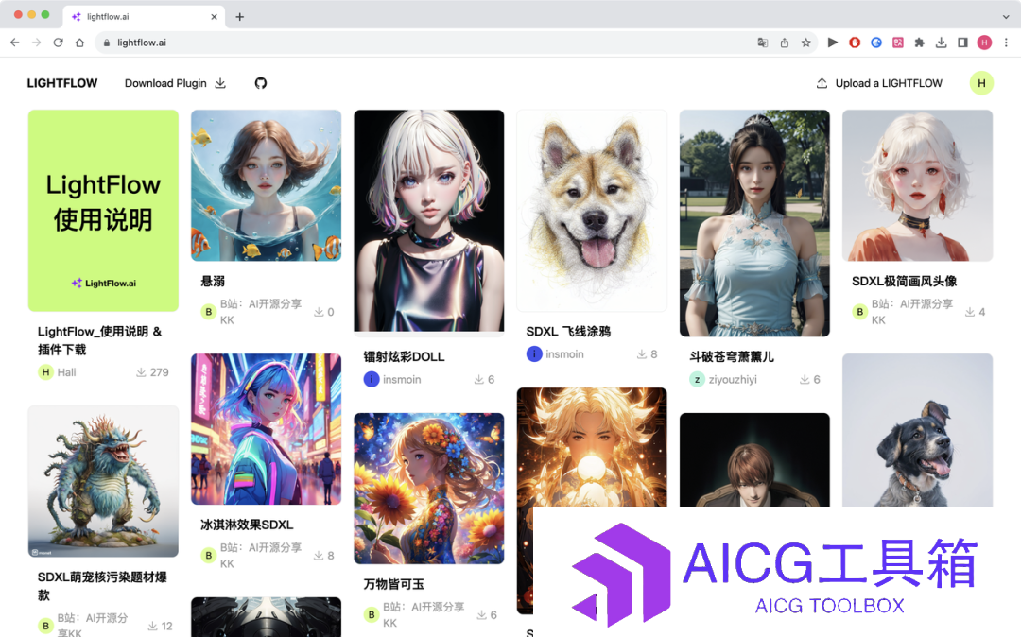Click the browser home icon
Screen dimensions: 1021x637
tap(79, 43)
